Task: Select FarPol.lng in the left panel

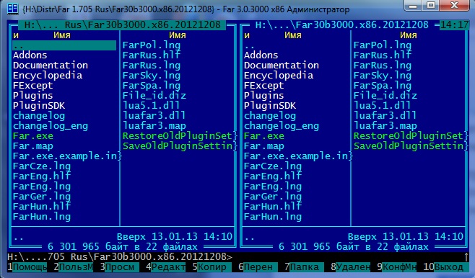Action: pos(152,45)
